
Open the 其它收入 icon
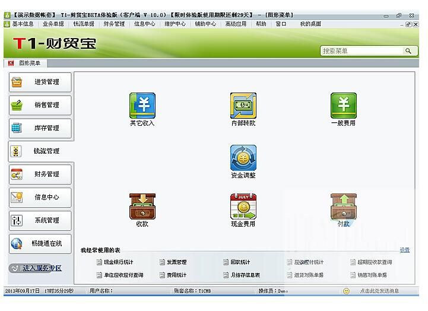(142, 106)
